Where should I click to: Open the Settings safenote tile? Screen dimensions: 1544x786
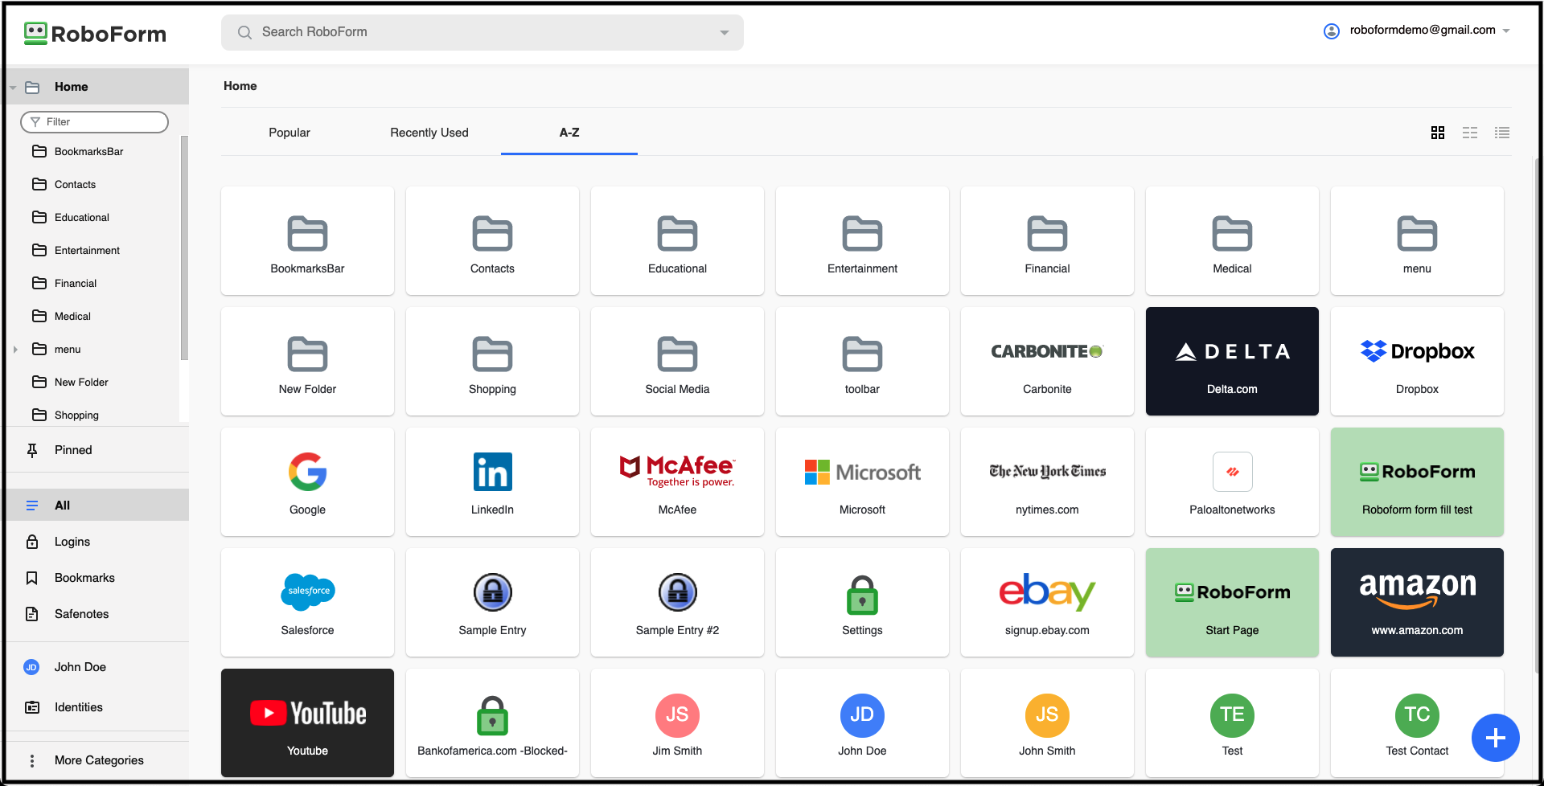(862, 602)
